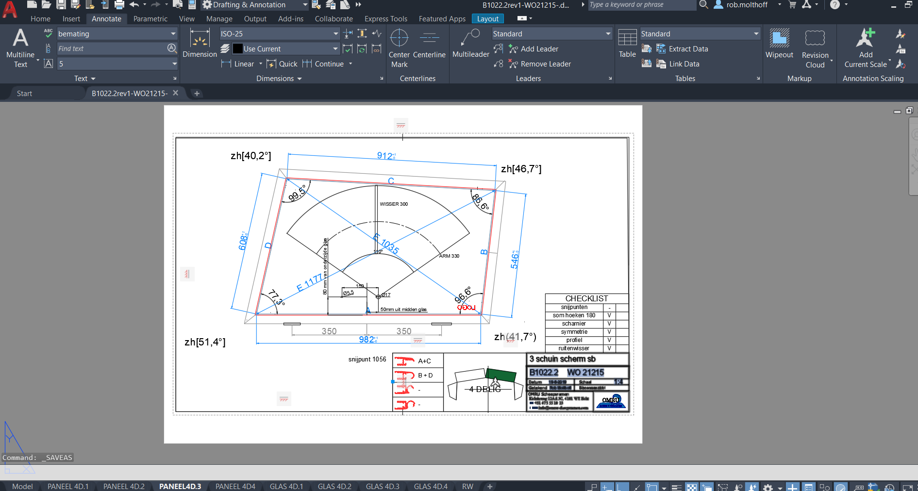
Task: Click Link Data
Action: point(678,64)
